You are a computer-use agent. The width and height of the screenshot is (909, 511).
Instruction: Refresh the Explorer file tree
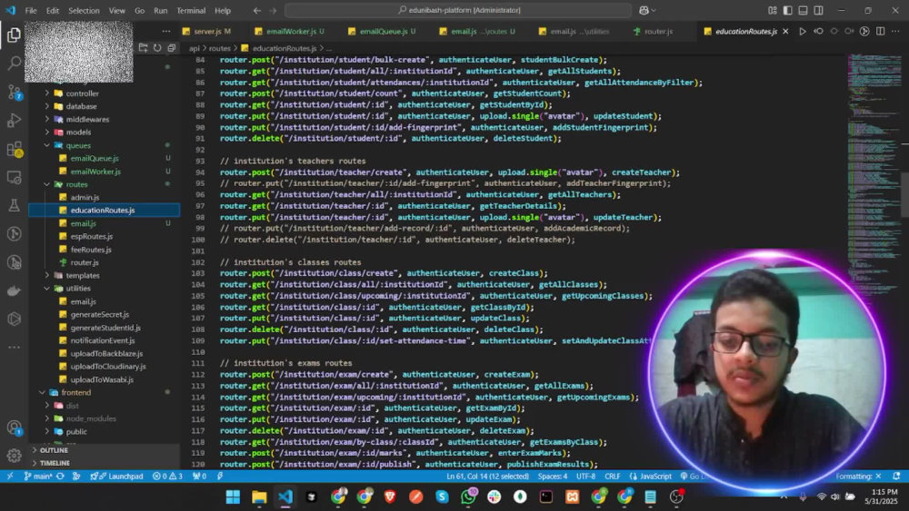click(157, 48)
